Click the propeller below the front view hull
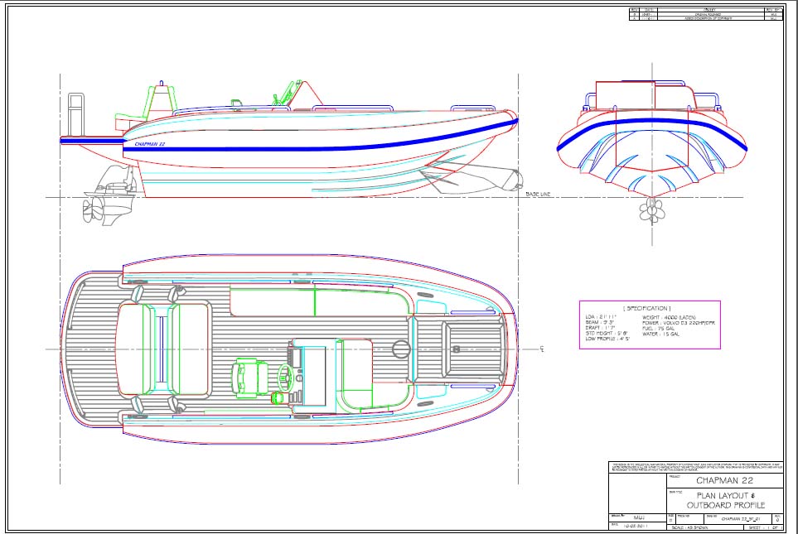Screen dimensions: 798x534 point(651,212)
